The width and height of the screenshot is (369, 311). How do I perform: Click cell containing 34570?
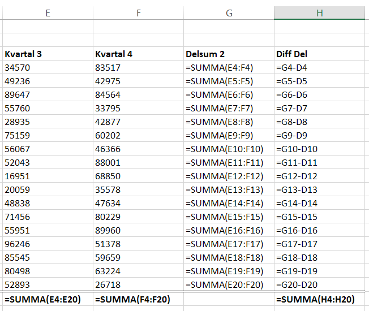pos(48,68)
